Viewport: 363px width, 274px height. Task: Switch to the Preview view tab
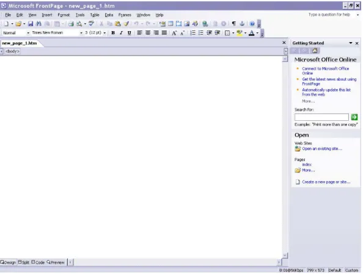(x=56, y=262)
